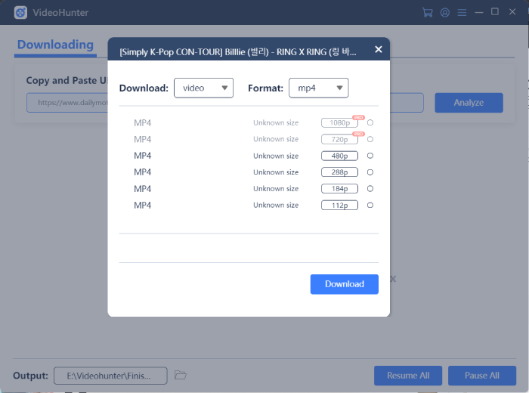Minimize the VideoHunter window
Viewport: 529px width, 393px height.
click(x=478, y=13)
